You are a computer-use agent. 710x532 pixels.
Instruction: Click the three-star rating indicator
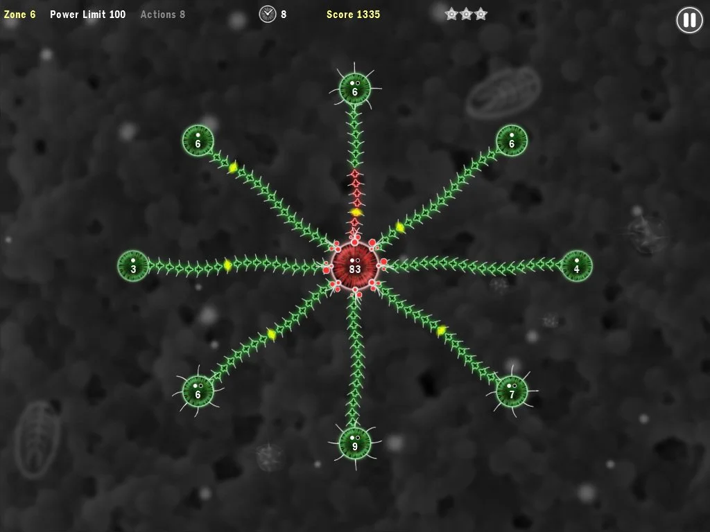tap(466, 14)
